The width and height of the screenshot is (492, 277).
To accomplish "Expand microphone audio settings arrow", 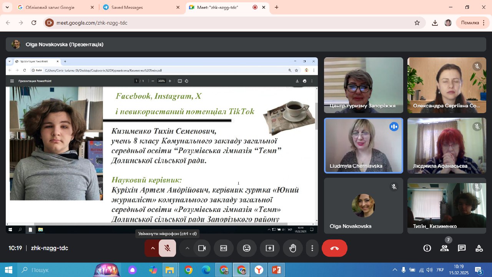I will coord(153,248).
